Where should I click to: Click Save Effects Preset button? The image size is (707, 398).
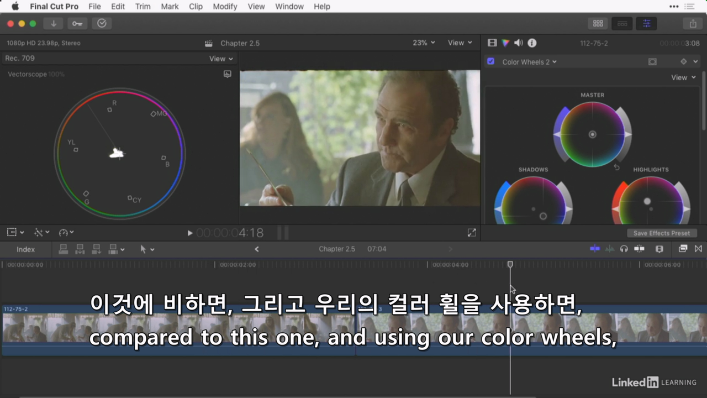point(662,233)
